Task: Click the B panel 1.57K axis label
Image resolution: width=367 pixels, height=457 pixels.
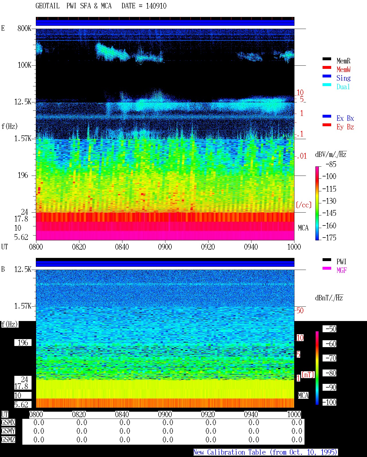Action: 23,306
